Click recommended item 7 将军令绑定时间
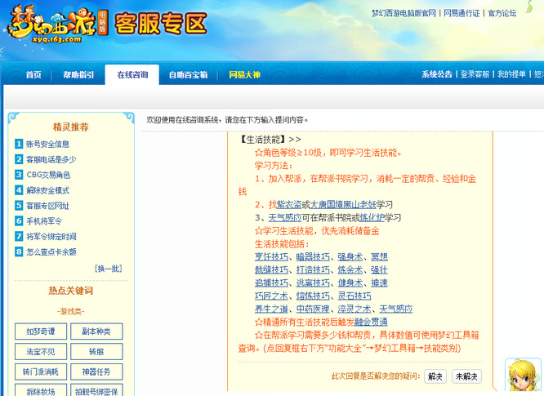 click(51, 237)
